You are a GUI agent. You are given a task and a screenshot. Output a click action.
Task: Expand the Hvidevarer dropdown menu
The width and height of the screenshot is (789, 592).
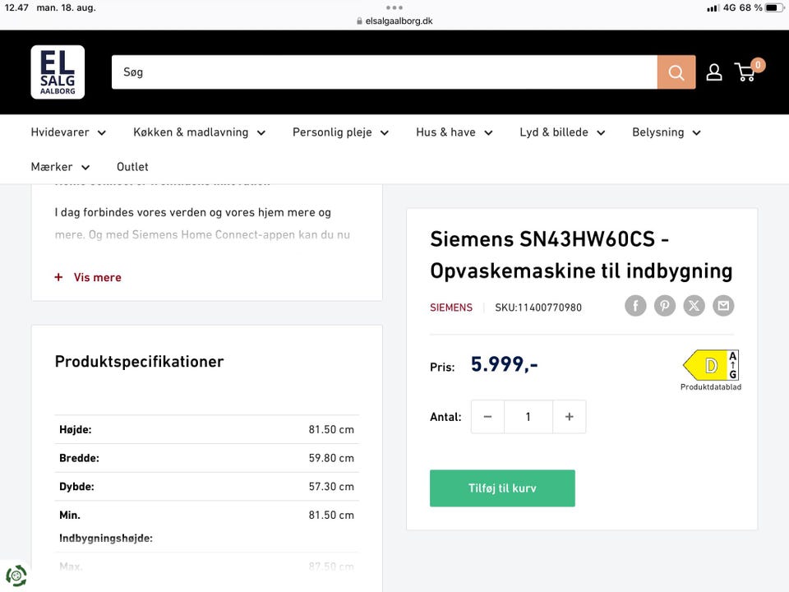point(68,132)
